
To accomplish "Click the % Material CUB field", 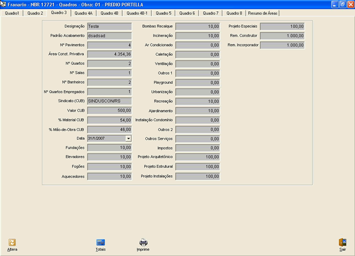I will click(x=109, y=120).
